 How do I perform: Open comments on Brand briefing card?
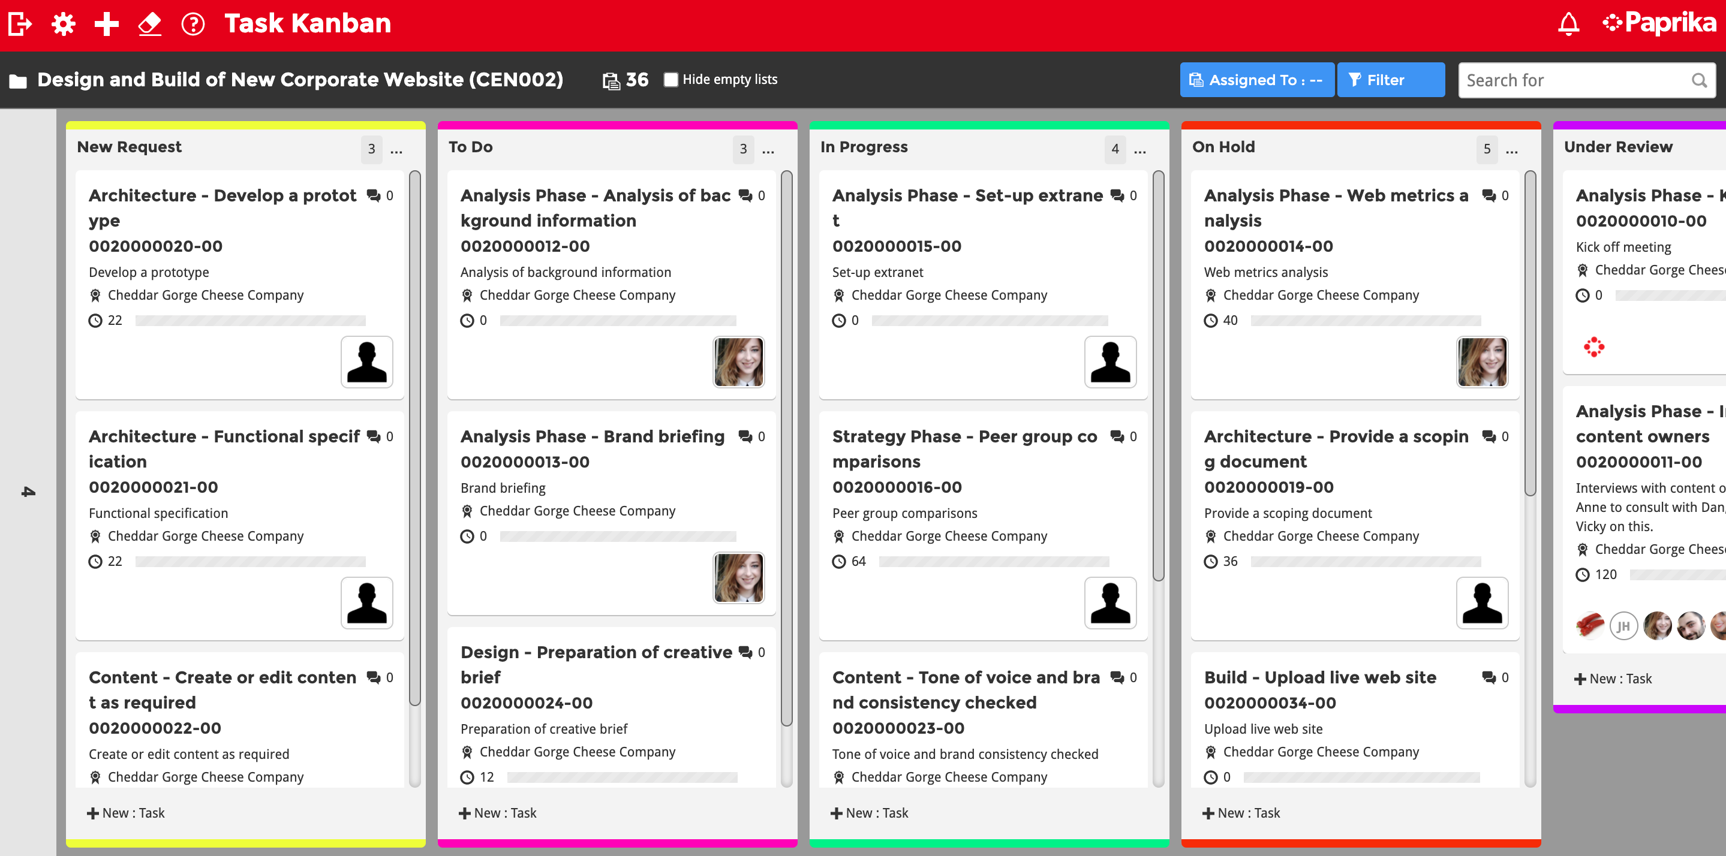(x=745, y=437)
